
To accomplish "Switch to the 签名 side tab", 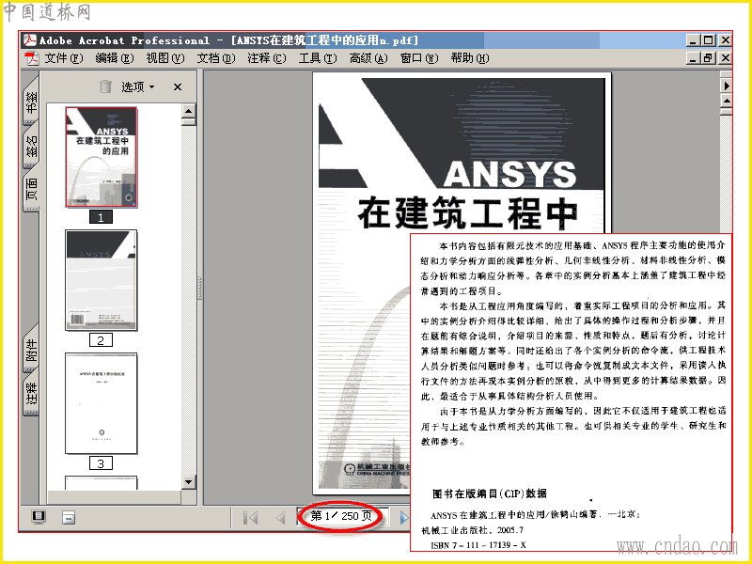I will click(31, 146).
